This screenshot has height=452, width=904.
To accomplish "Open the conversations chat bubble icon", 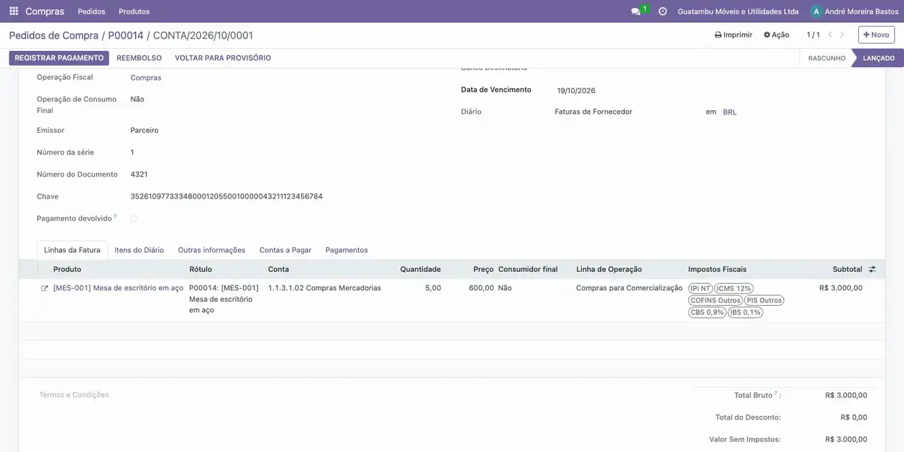I will click(636, 11).
